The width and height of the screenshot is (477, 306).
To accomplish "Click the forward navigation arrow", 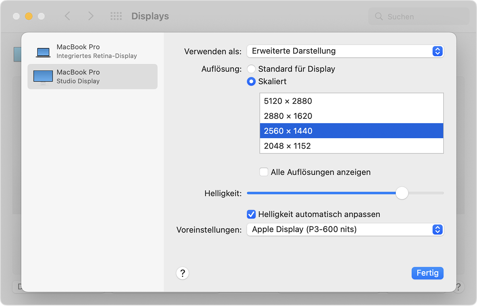I will [x=91, y=16].
